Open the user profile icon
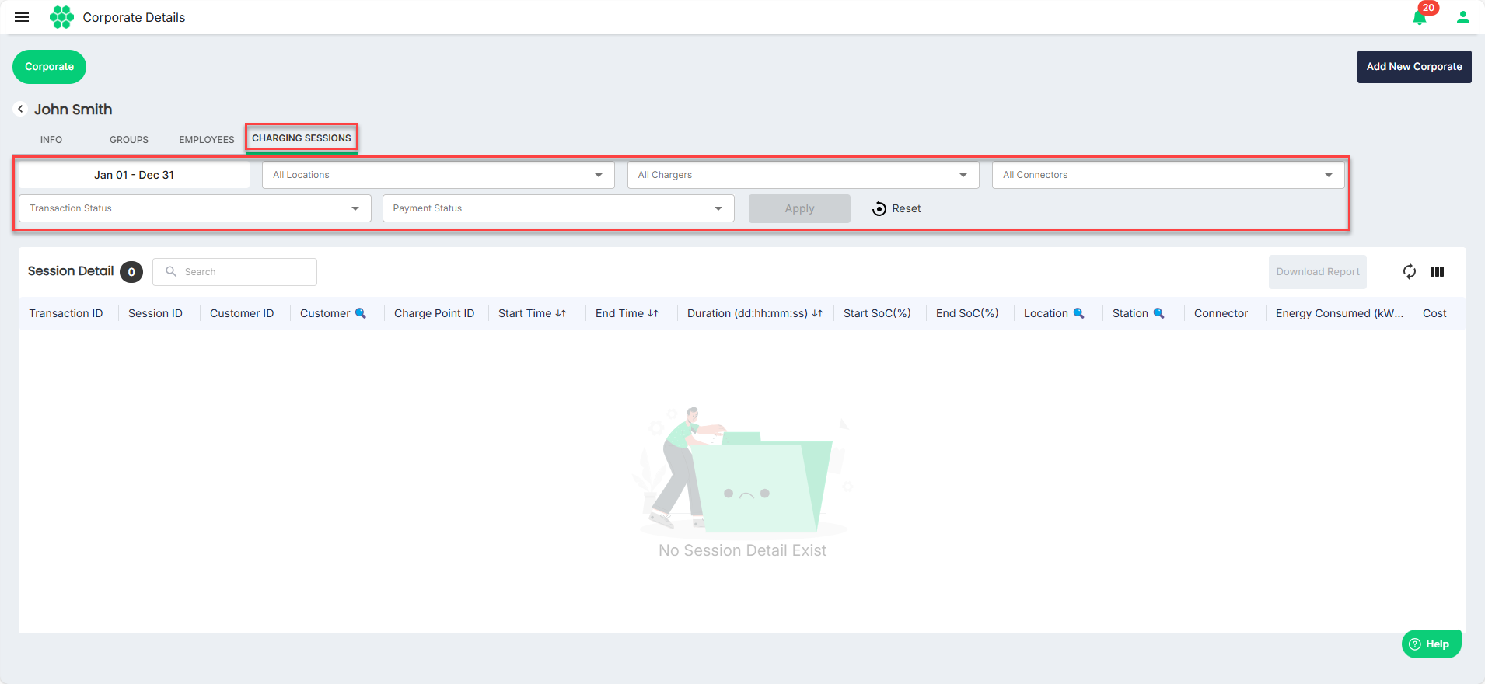Screen dimensions: 1485x684 point(1462,17)
